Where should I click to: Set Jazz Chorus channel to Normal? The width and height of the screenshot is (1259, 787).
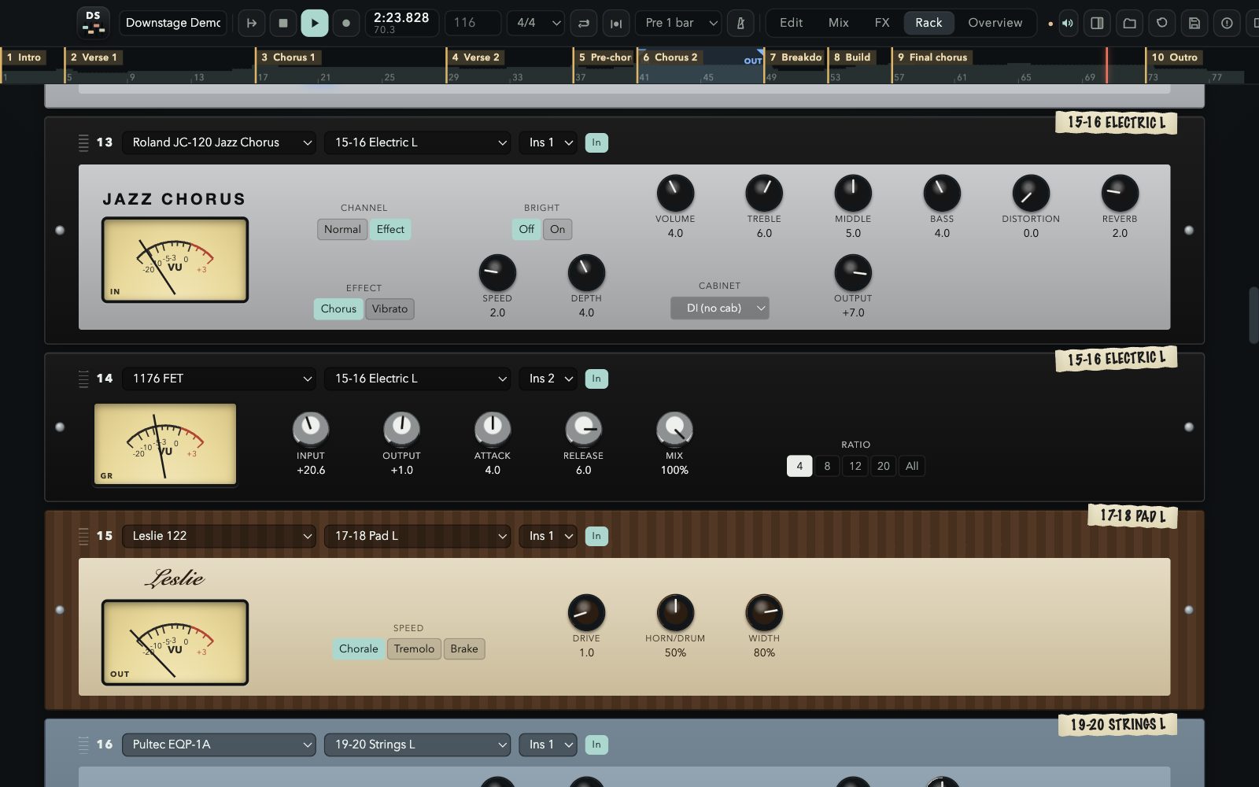[x=342, y=229]
